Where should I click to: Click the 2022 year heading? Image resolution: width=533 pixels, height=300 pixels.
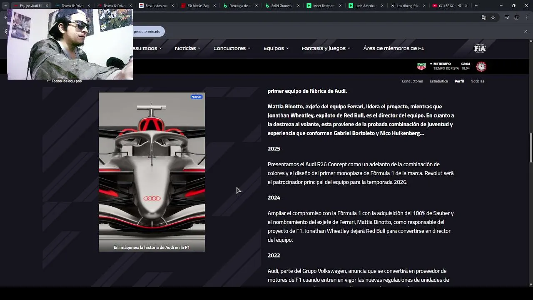(x=274, y=255)
